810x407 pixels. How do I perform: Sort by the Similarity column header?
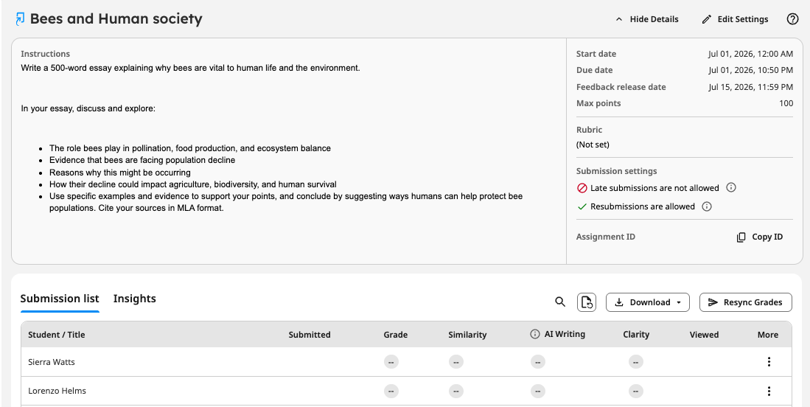click(x=467, y=335)
